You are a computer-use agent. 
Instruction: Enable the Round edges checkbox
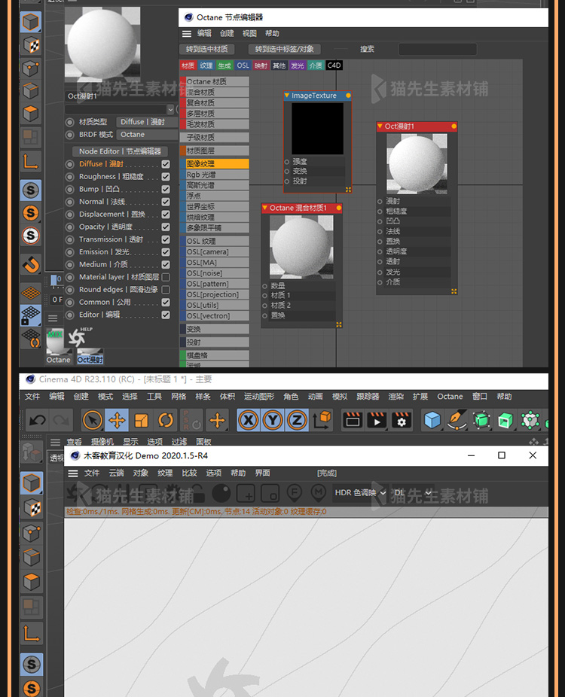coord(166,290)
